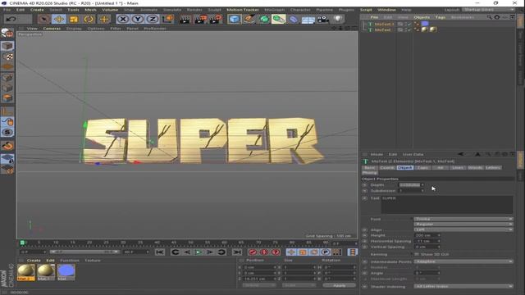Click the Text input field containing SUPER
Image resolution: width=525 pixels, height=295 pixels.
[447, 205]
